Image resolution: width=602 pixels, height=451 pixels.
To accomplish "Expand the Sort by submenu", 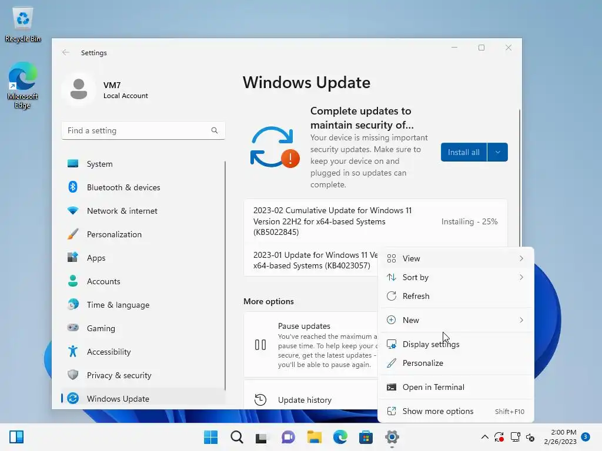I will [x=456, y=277].
